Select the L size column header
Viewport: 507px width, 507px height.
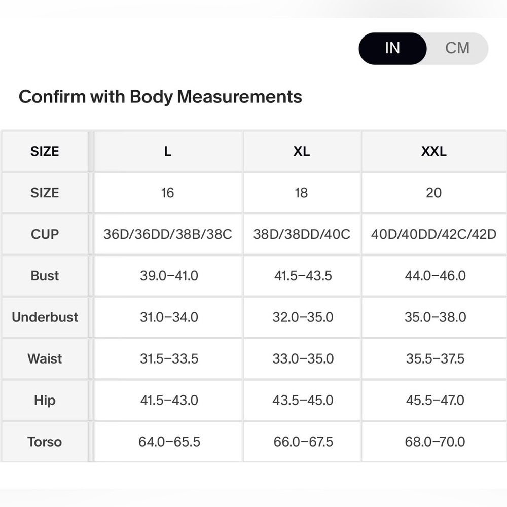pos(168,151)
